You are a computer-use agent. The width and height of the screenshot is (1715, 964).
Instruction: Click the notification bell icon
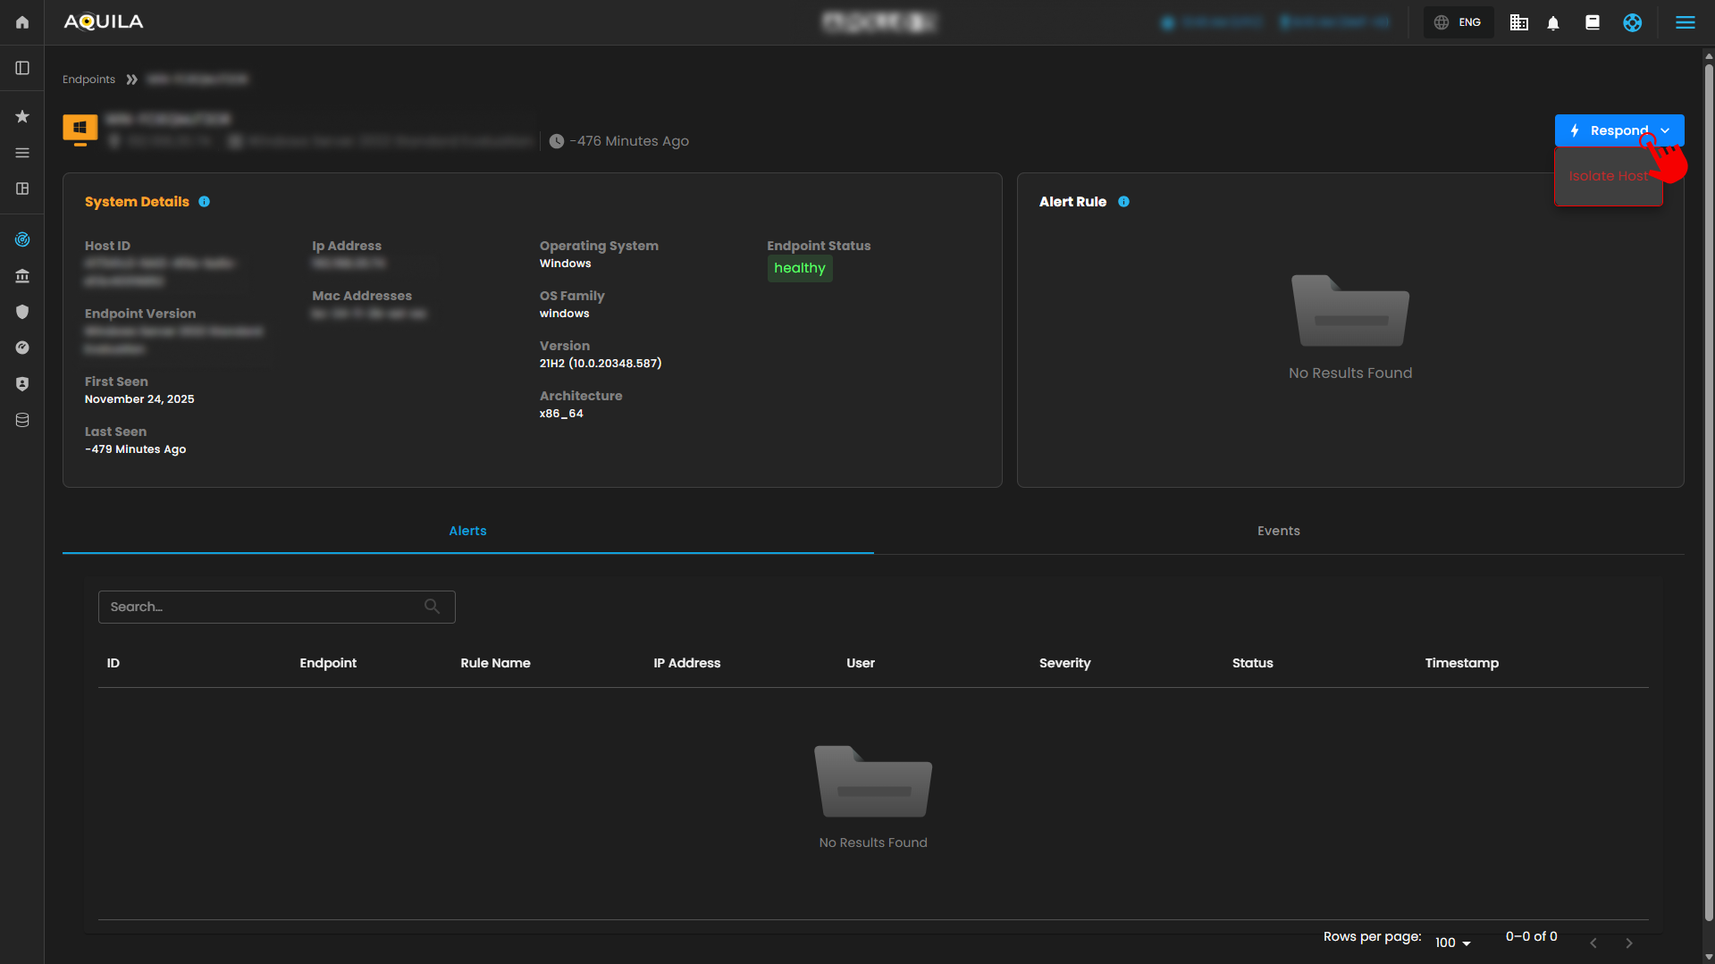click(1553, 23)
